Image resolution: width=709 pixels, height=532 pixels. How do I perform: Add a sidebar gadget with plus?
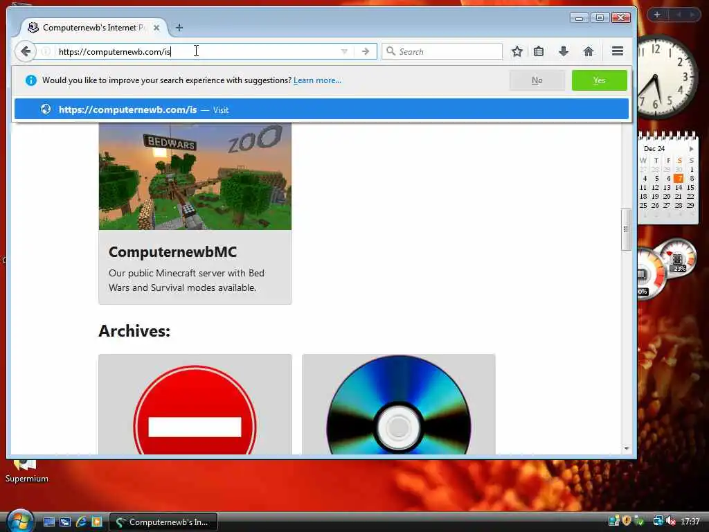[657, 15]
